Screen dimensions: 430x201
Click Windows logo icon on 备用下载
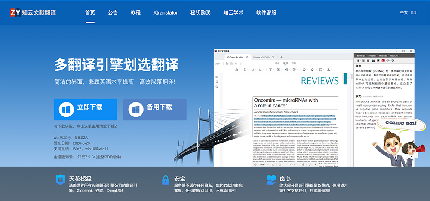pyautogui.click(x=136, y=110)
